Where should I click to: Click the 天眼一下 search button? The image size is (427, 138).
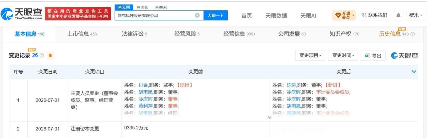[216, 15]
